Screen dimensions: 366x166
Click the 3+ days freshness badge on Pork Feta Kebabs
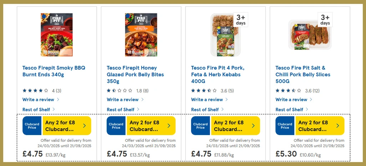tap(241, 20)
